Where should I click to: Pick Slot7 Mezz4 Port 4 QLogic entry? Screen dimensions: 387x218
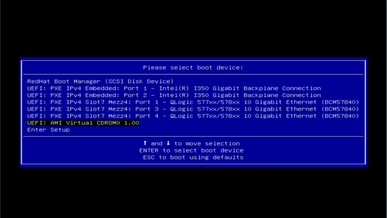coord(193,116)
